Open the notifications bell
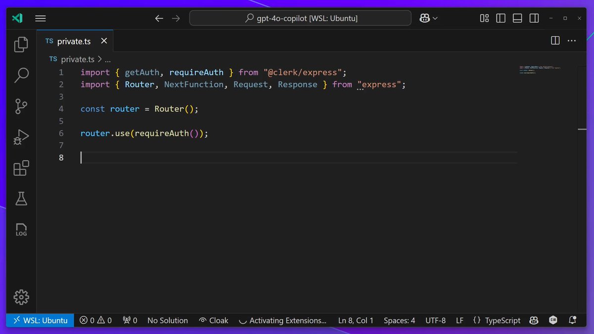This screenshot has width=594, height=334. click(x=573, y=320)
